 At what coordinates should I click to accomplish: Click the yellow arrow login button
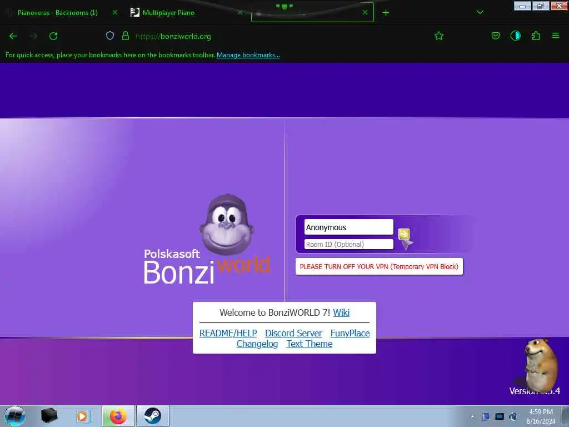click(x=404, y=234)
